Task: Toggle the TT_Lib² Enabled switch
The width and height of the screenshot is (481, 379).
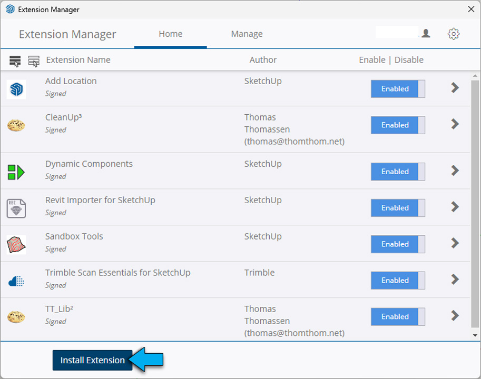Action: coord(397,317)
